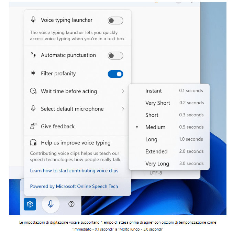Screen dimensions: 233x234
Task: Click the voice typing settings gear icon
Action: coord(30,204)
